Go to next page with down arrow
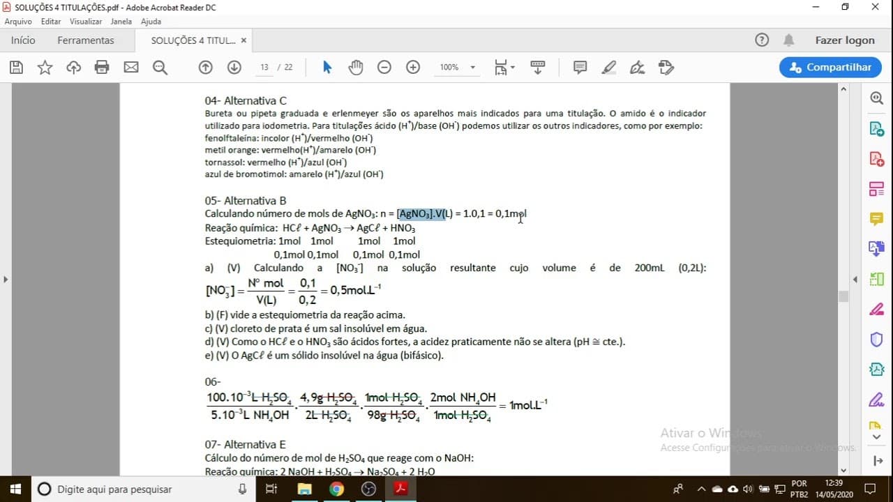Viewport: 893px width, 502px height. click(234, 68)
